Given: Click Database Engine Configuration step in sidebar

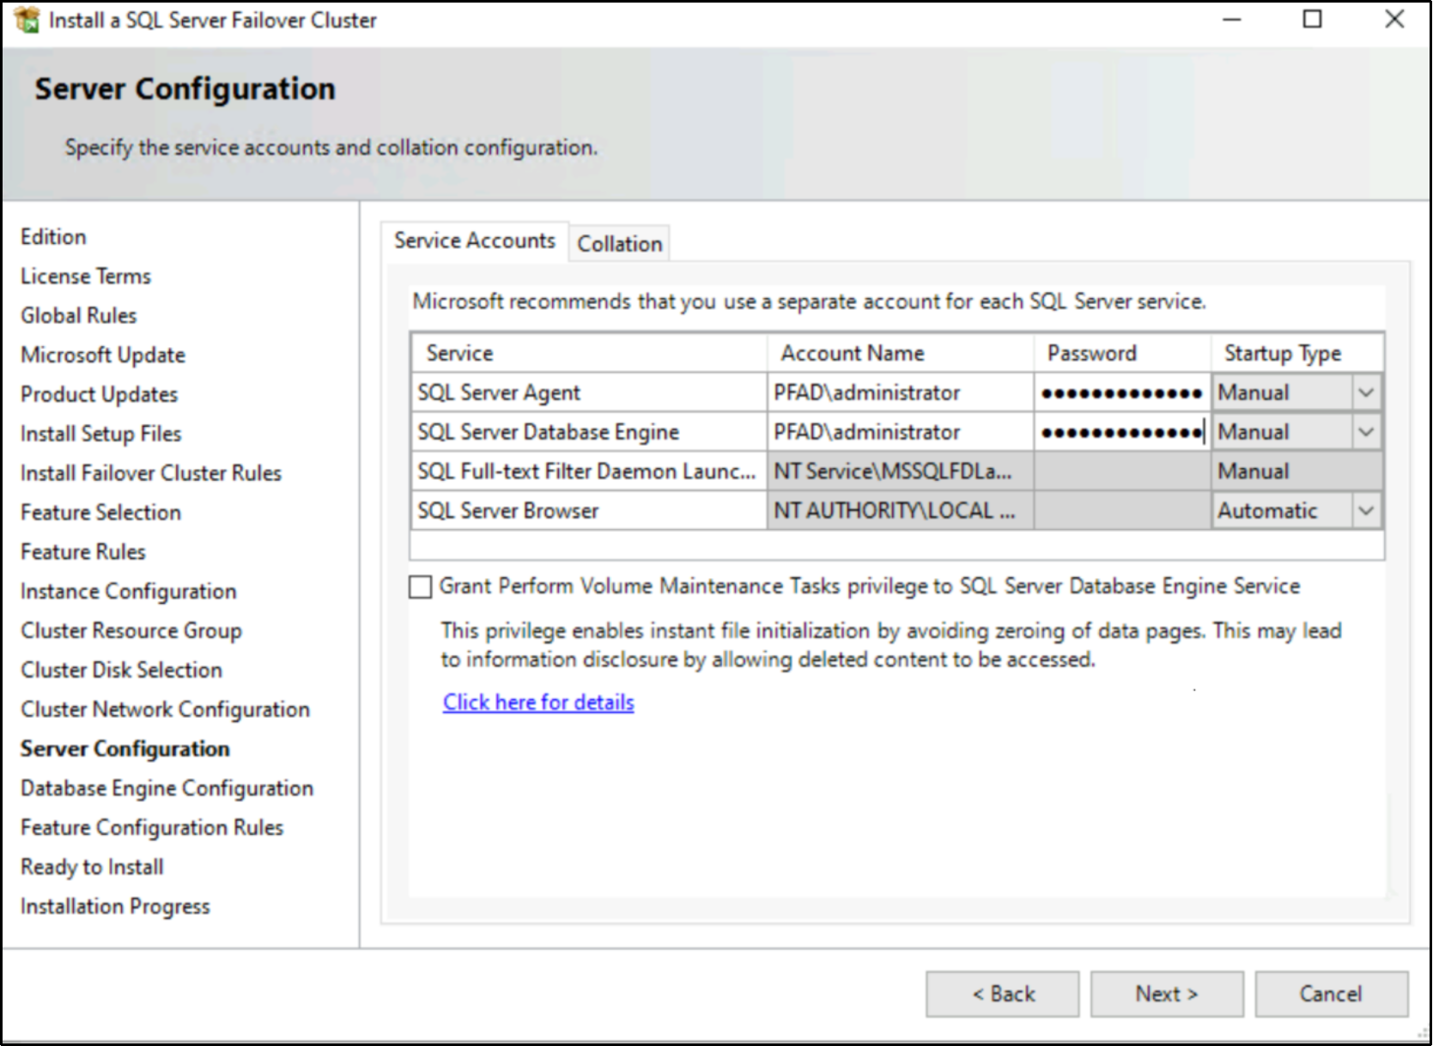Looking at the screenshot, I should point(167,789).
